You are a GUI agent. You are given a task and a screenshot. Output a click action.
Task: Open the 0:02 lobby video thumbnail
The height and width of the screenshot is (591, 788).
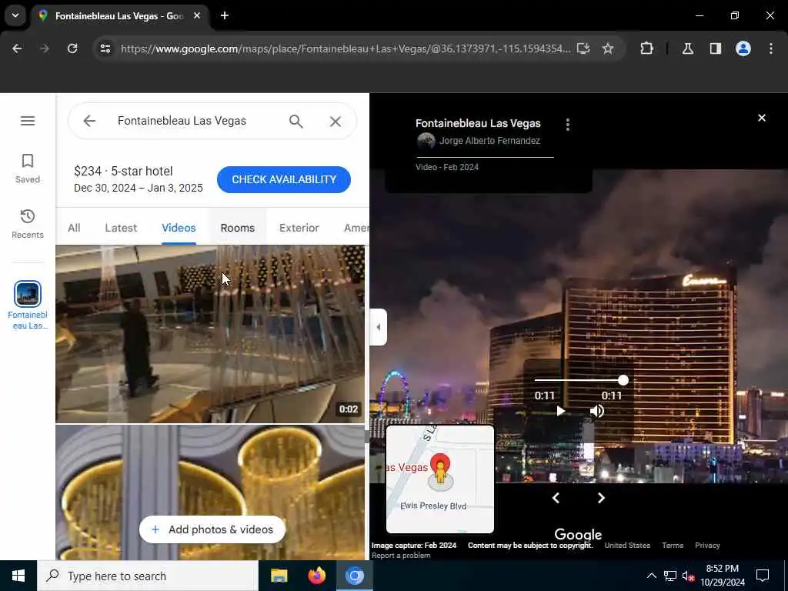210,334
